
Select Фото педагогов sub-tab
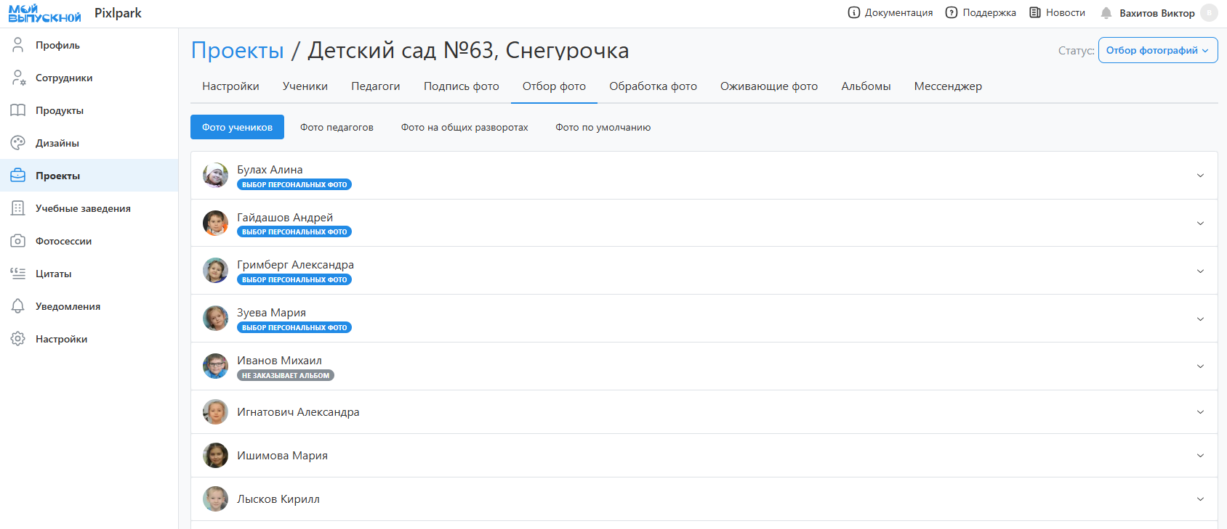[x=337, y=127]
